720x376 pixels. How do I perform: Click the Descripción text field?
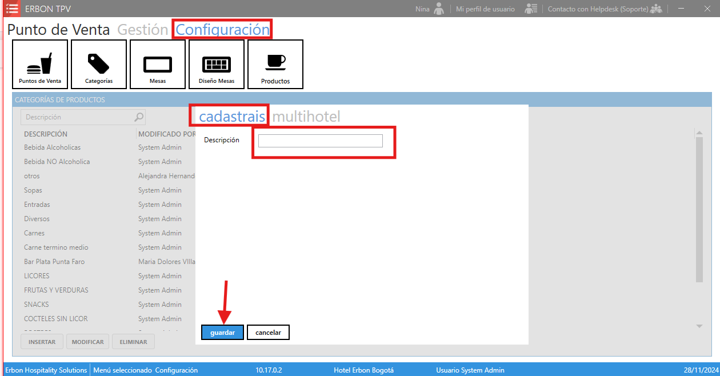pos(320,141)
